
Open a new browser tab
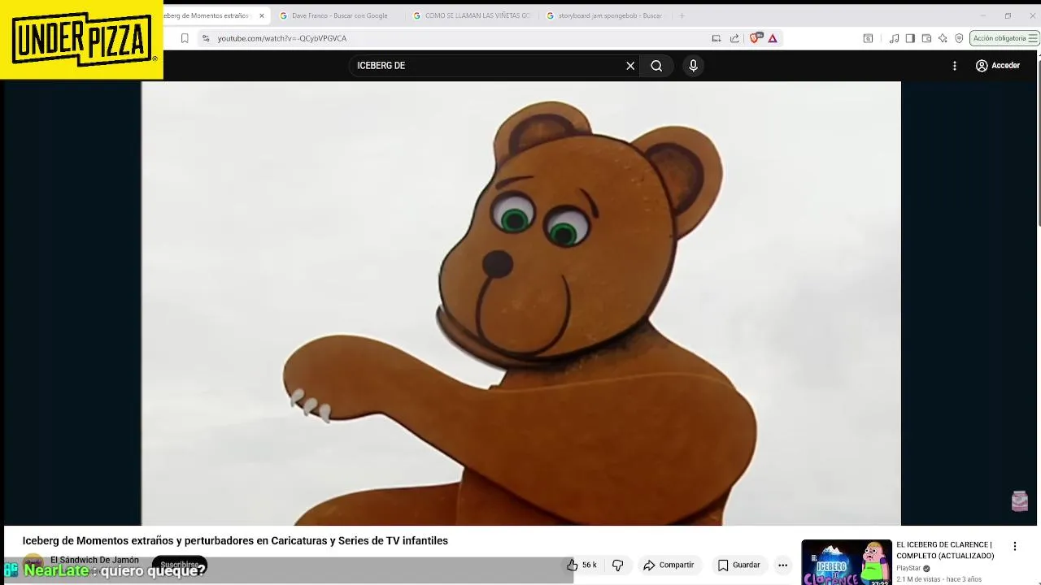(x=682, y=15)
